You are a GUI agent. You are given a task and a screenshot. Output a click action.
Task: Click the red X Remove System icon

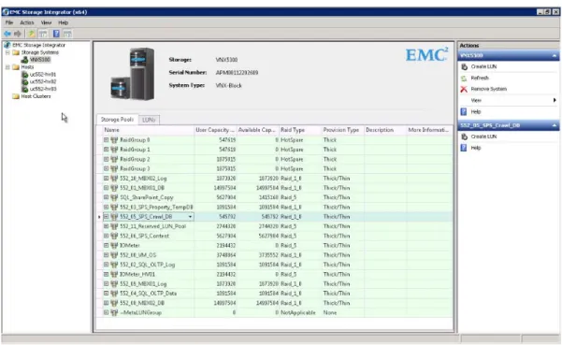click(x=464, y=89)
